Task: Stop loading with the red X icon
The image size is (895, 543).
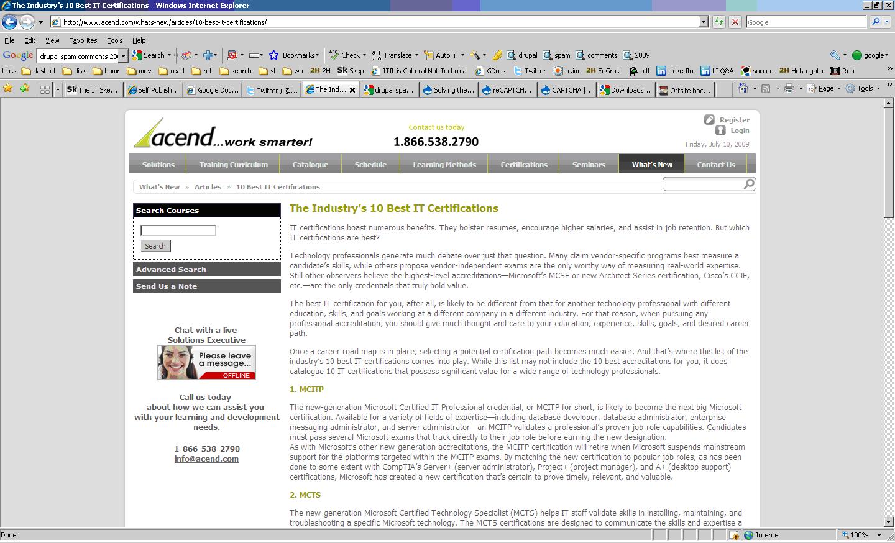Action: point(735,22)
